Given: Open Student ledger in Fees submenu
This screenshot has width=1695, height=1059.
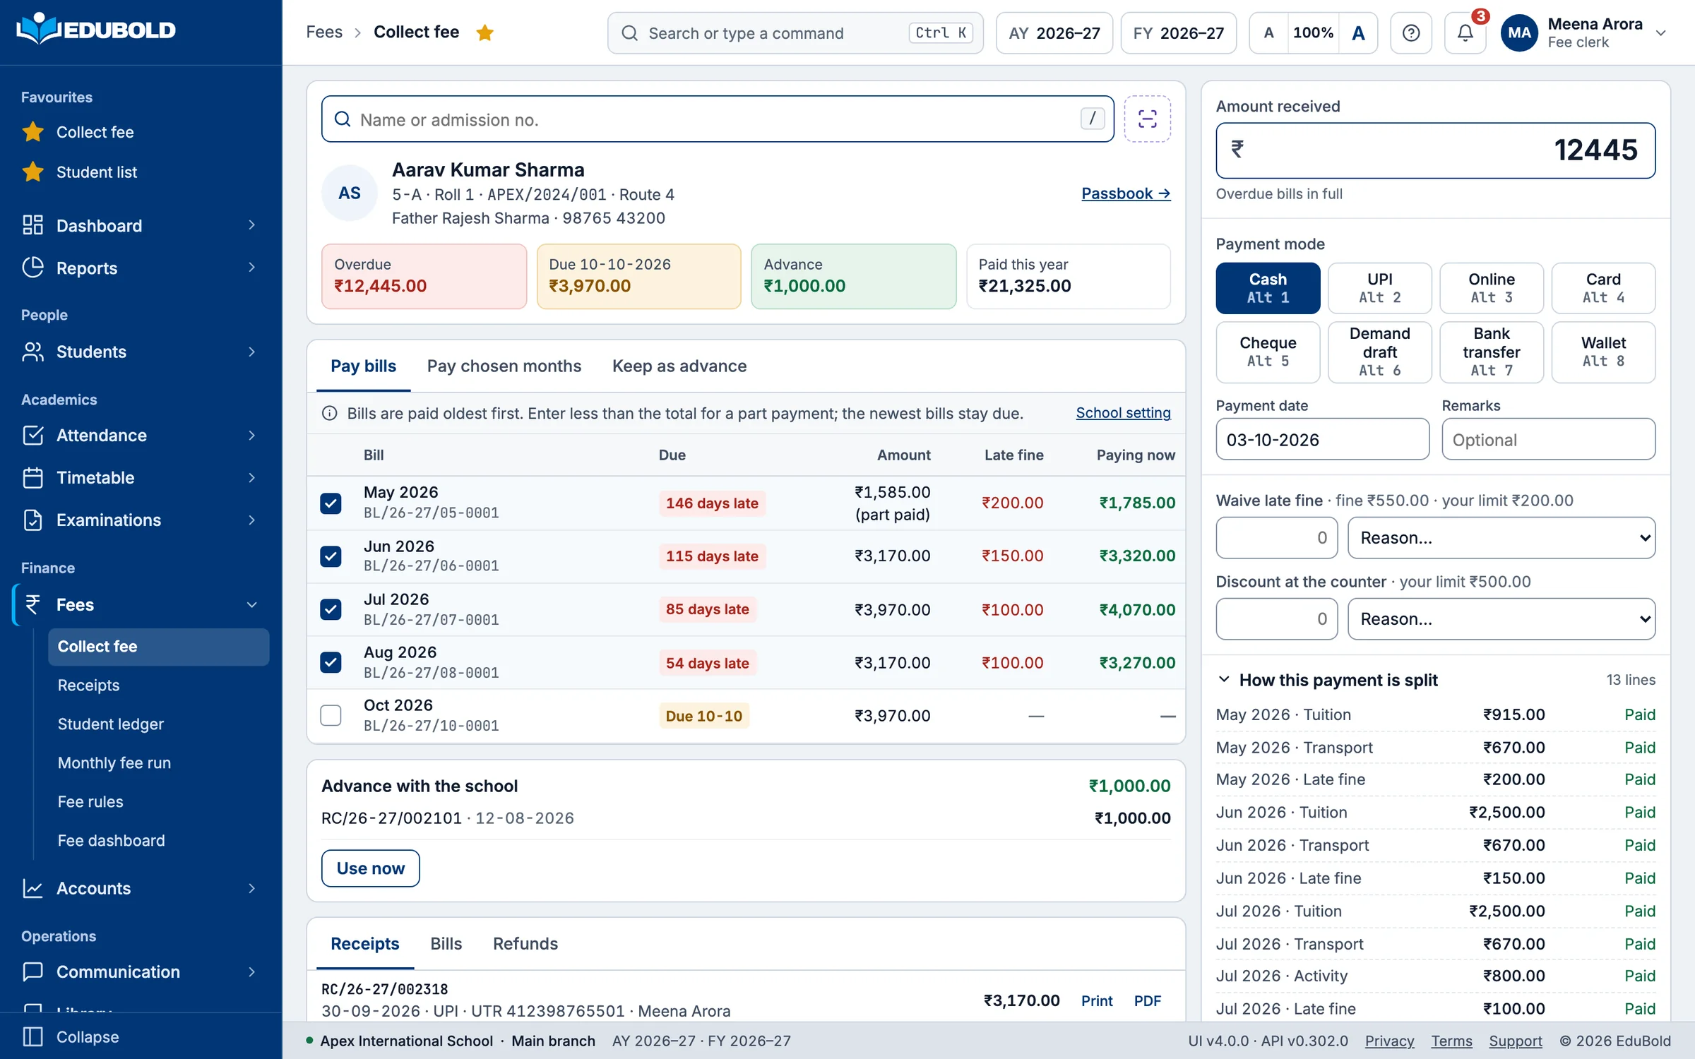Looking at the screenshot, I should (110, 724).
